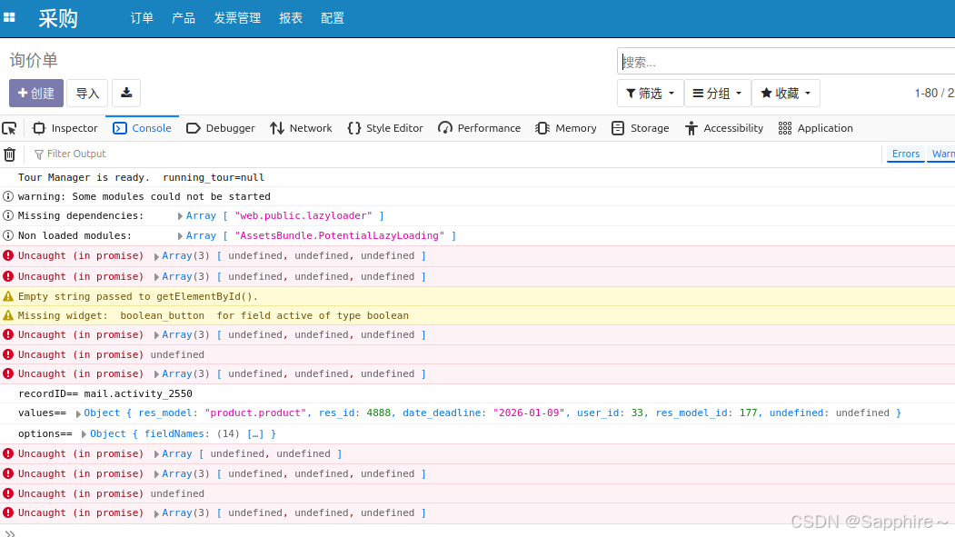Expand the AssetsBundle.PotentialLazyLoading Array
This screenshot has height=537, width=955.
pyautogui.click(x=180, y=236)
